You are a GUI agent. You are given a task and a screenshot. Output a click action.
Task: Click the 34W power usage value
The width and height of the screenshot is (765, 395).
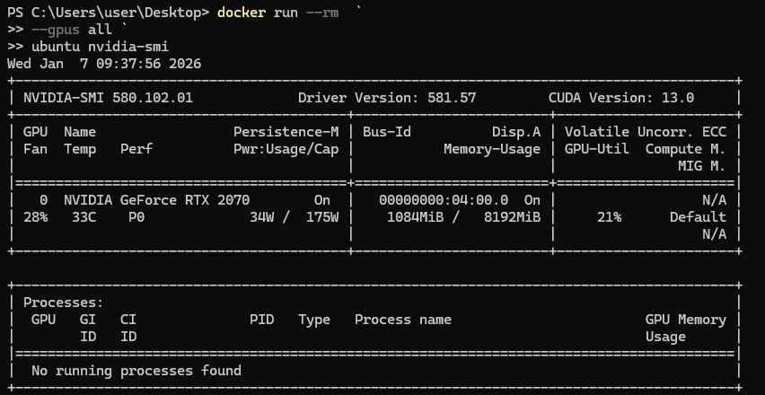pyautogui.click(x=265, y=217)
